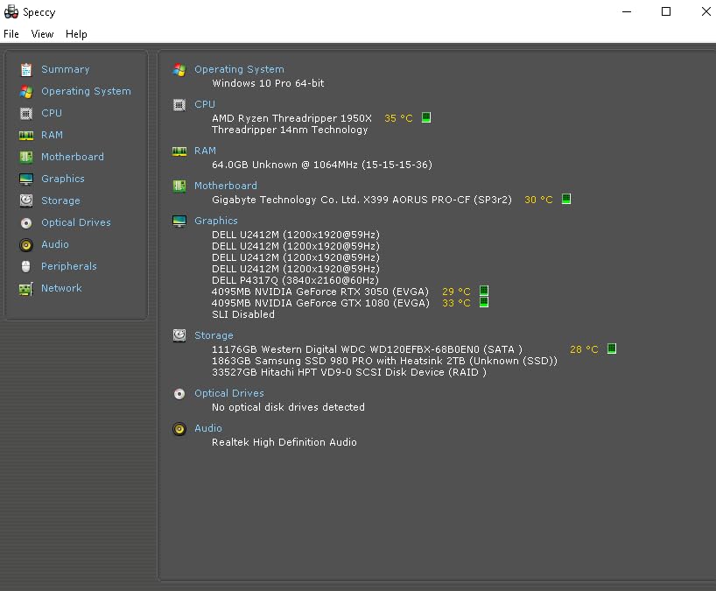716x591 pixels.
Task: Click the RTX 3050 temperature indicator icon
Action: coord(484,291)
